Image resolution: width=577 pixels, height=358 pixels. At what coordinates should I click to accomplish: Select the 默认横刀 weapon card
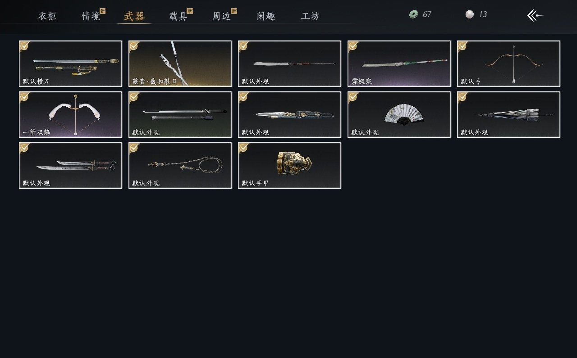pos(70,63)
